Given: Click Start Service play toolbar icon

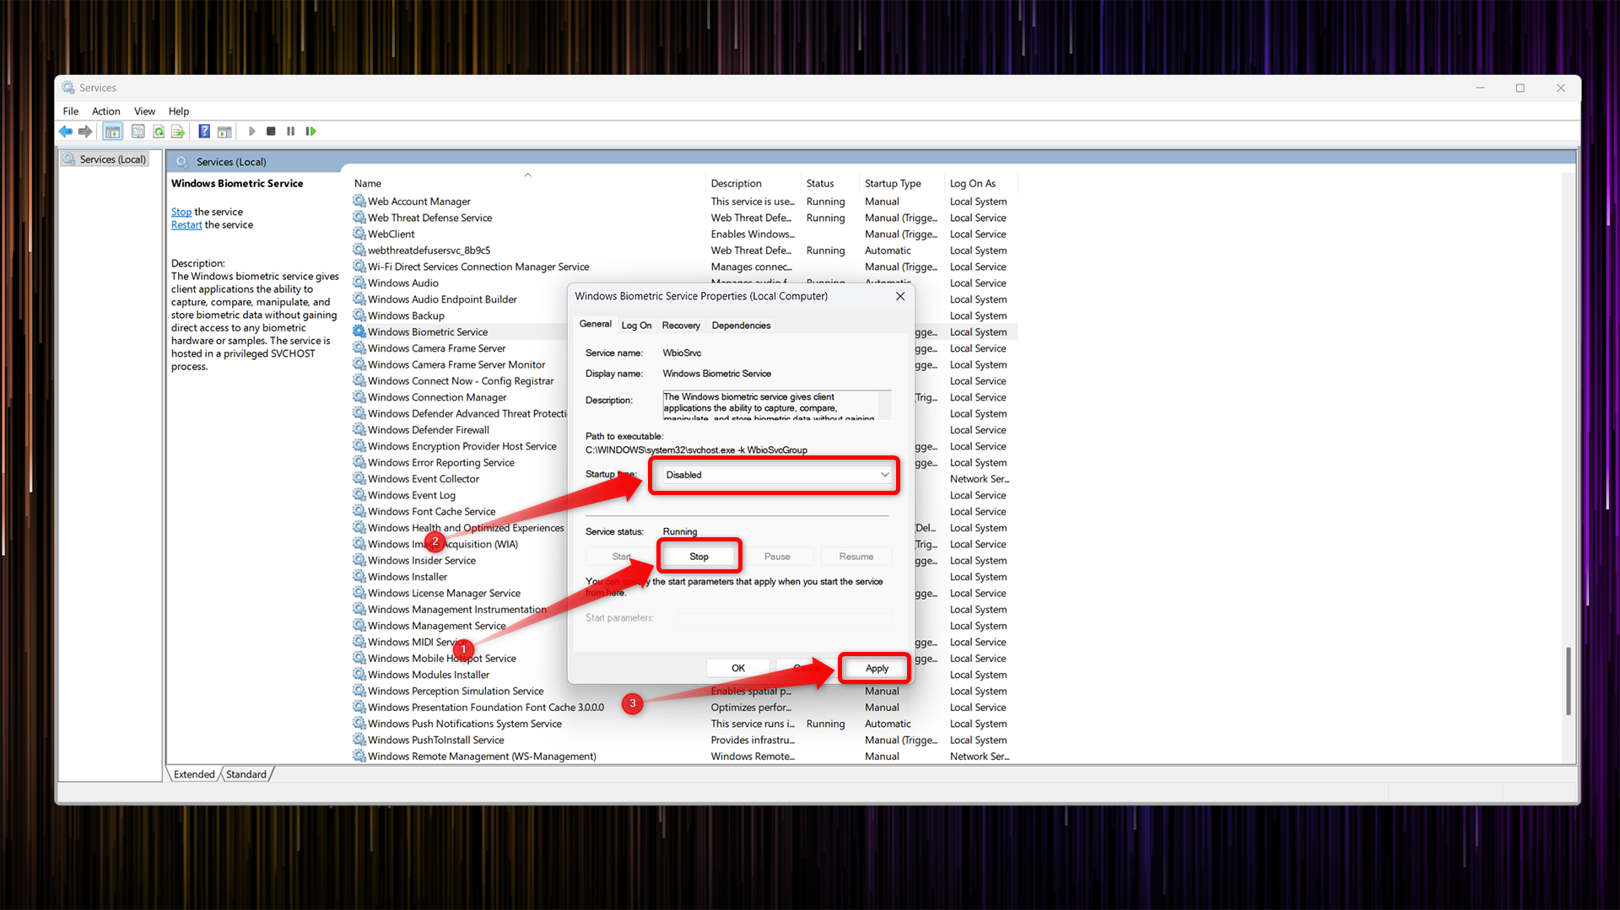Looking at the screenshot, I should 251,132.
